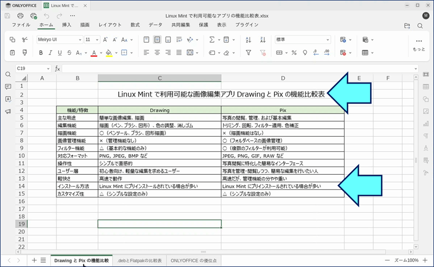The height and width of the screenshot is (267, 434).
Task: Open the Feedback megaphone icon
Action: tap(8, 112)
